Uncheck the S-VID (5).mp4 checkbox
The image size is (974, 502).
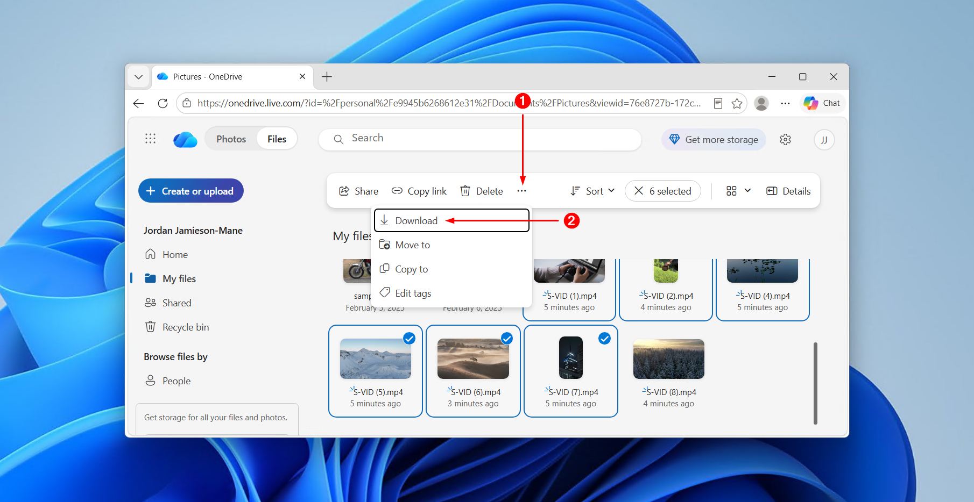coord(410,338)
